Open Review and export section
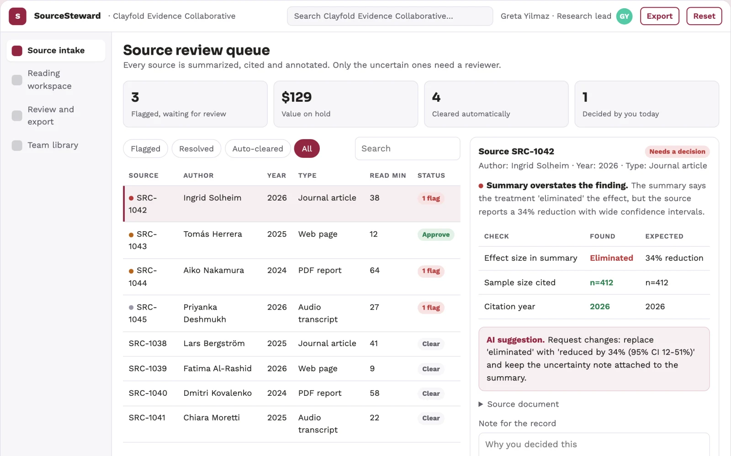The height and width of the screenshot is (456, 731). tap(56, 116)
